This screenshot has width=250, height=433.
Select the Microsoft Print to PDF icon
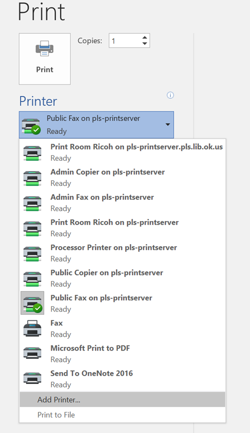(x=32, y=354)
